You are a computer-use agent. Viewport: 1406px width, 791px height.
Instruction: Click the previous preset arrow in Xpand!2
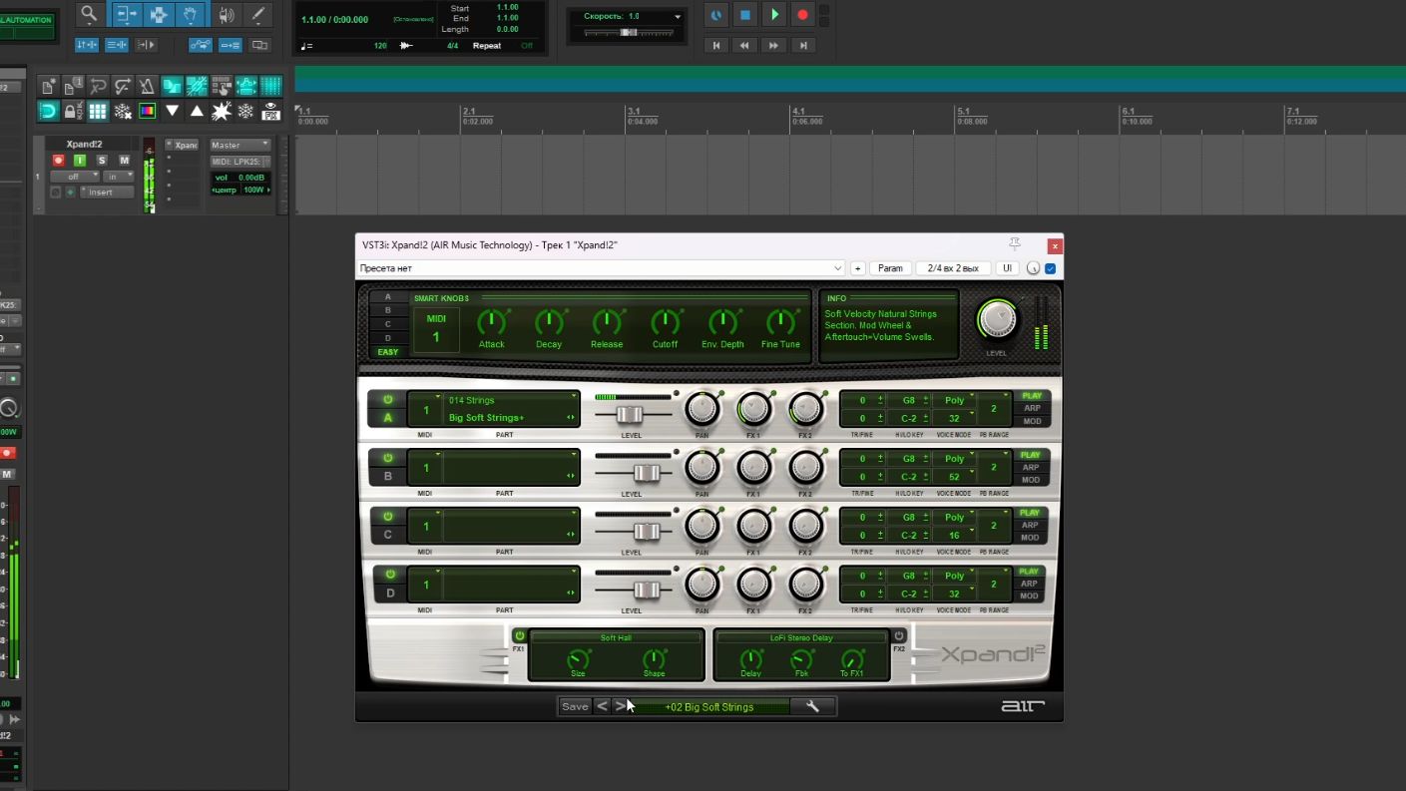click(x=602, y=706)
